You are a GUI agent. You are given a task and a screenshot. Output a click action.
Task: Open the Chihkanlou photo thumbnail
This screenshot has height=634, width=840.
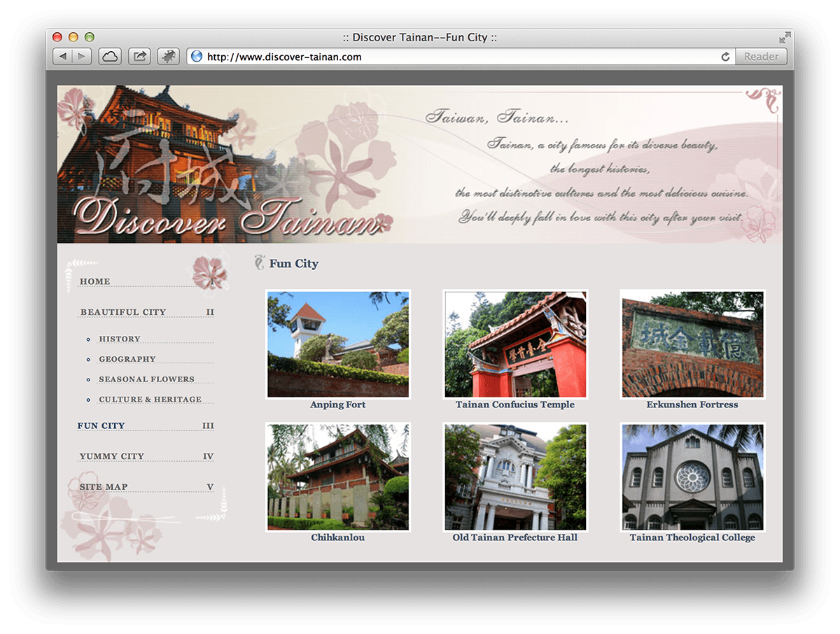338,477
